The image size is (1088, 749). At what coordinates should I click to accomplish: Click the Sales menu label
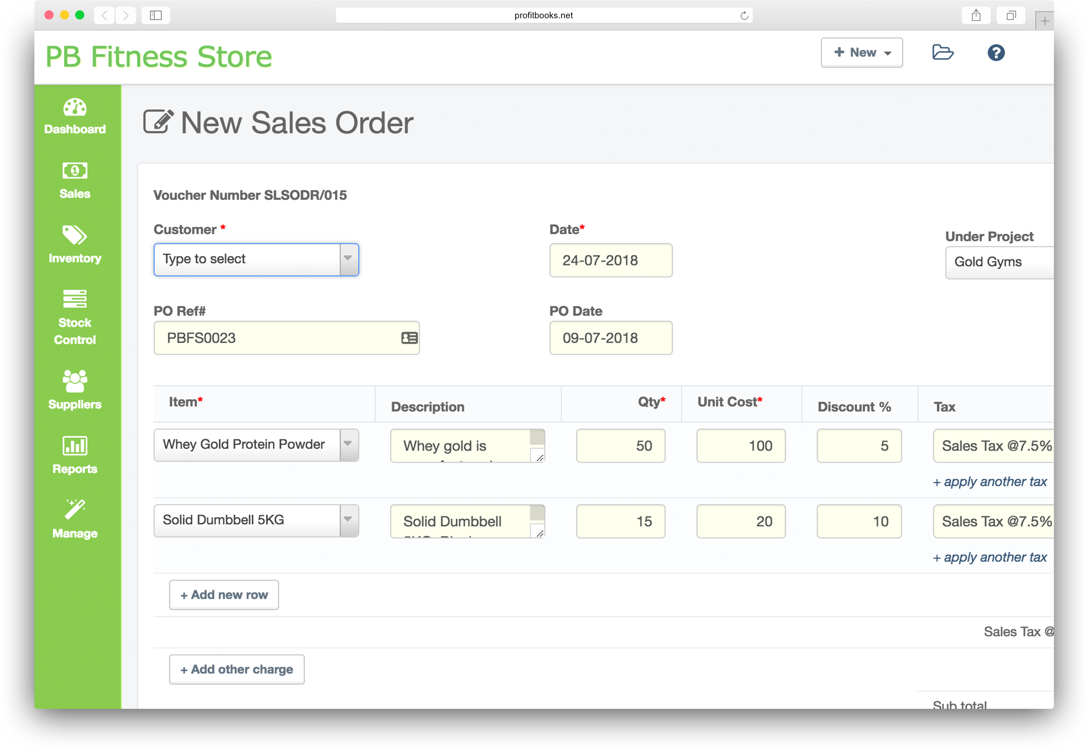[75, 194]
